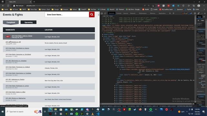Image resolution: width=207 pixels, height=116 pixels.
Task: Toggle DevTools device emulation icon
Action: pyautogui.click(x=105, y=13)
